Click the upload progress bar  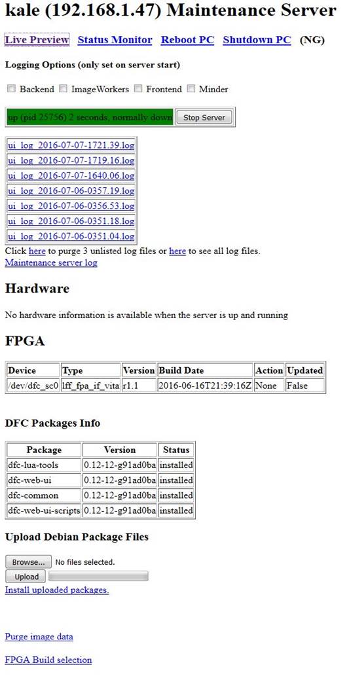pyautogui.click(x=99, y=577)
